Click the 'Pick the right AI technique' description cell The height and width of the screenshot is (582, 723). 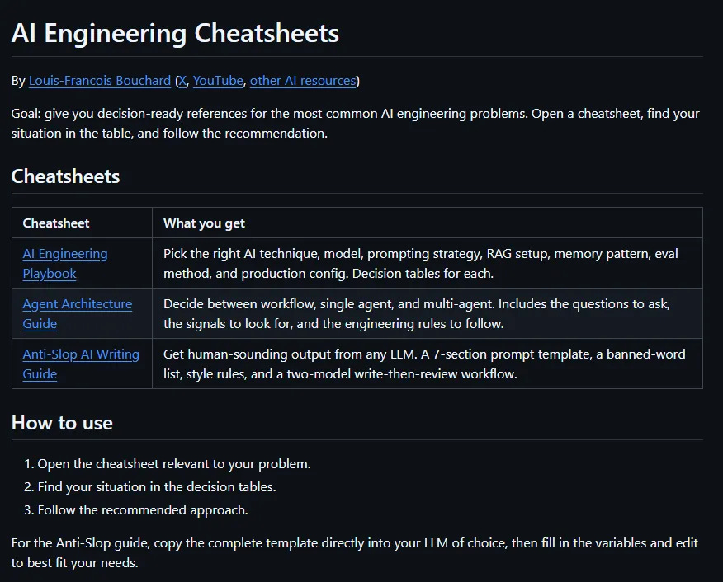[x=428, y=263]
